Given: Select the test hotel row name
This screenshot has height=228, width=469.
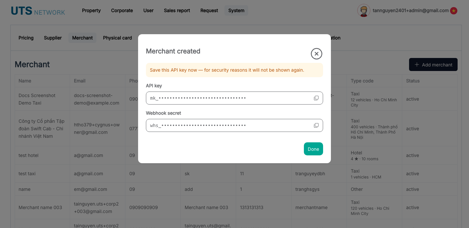Looking at the screenshot, I should click(x=28, y=155).
